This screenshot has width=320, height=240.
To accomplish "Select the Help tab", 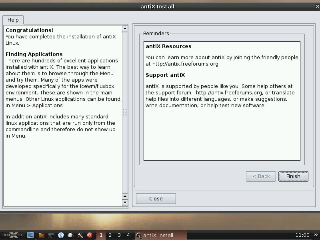I will click(x=13, y=20).
